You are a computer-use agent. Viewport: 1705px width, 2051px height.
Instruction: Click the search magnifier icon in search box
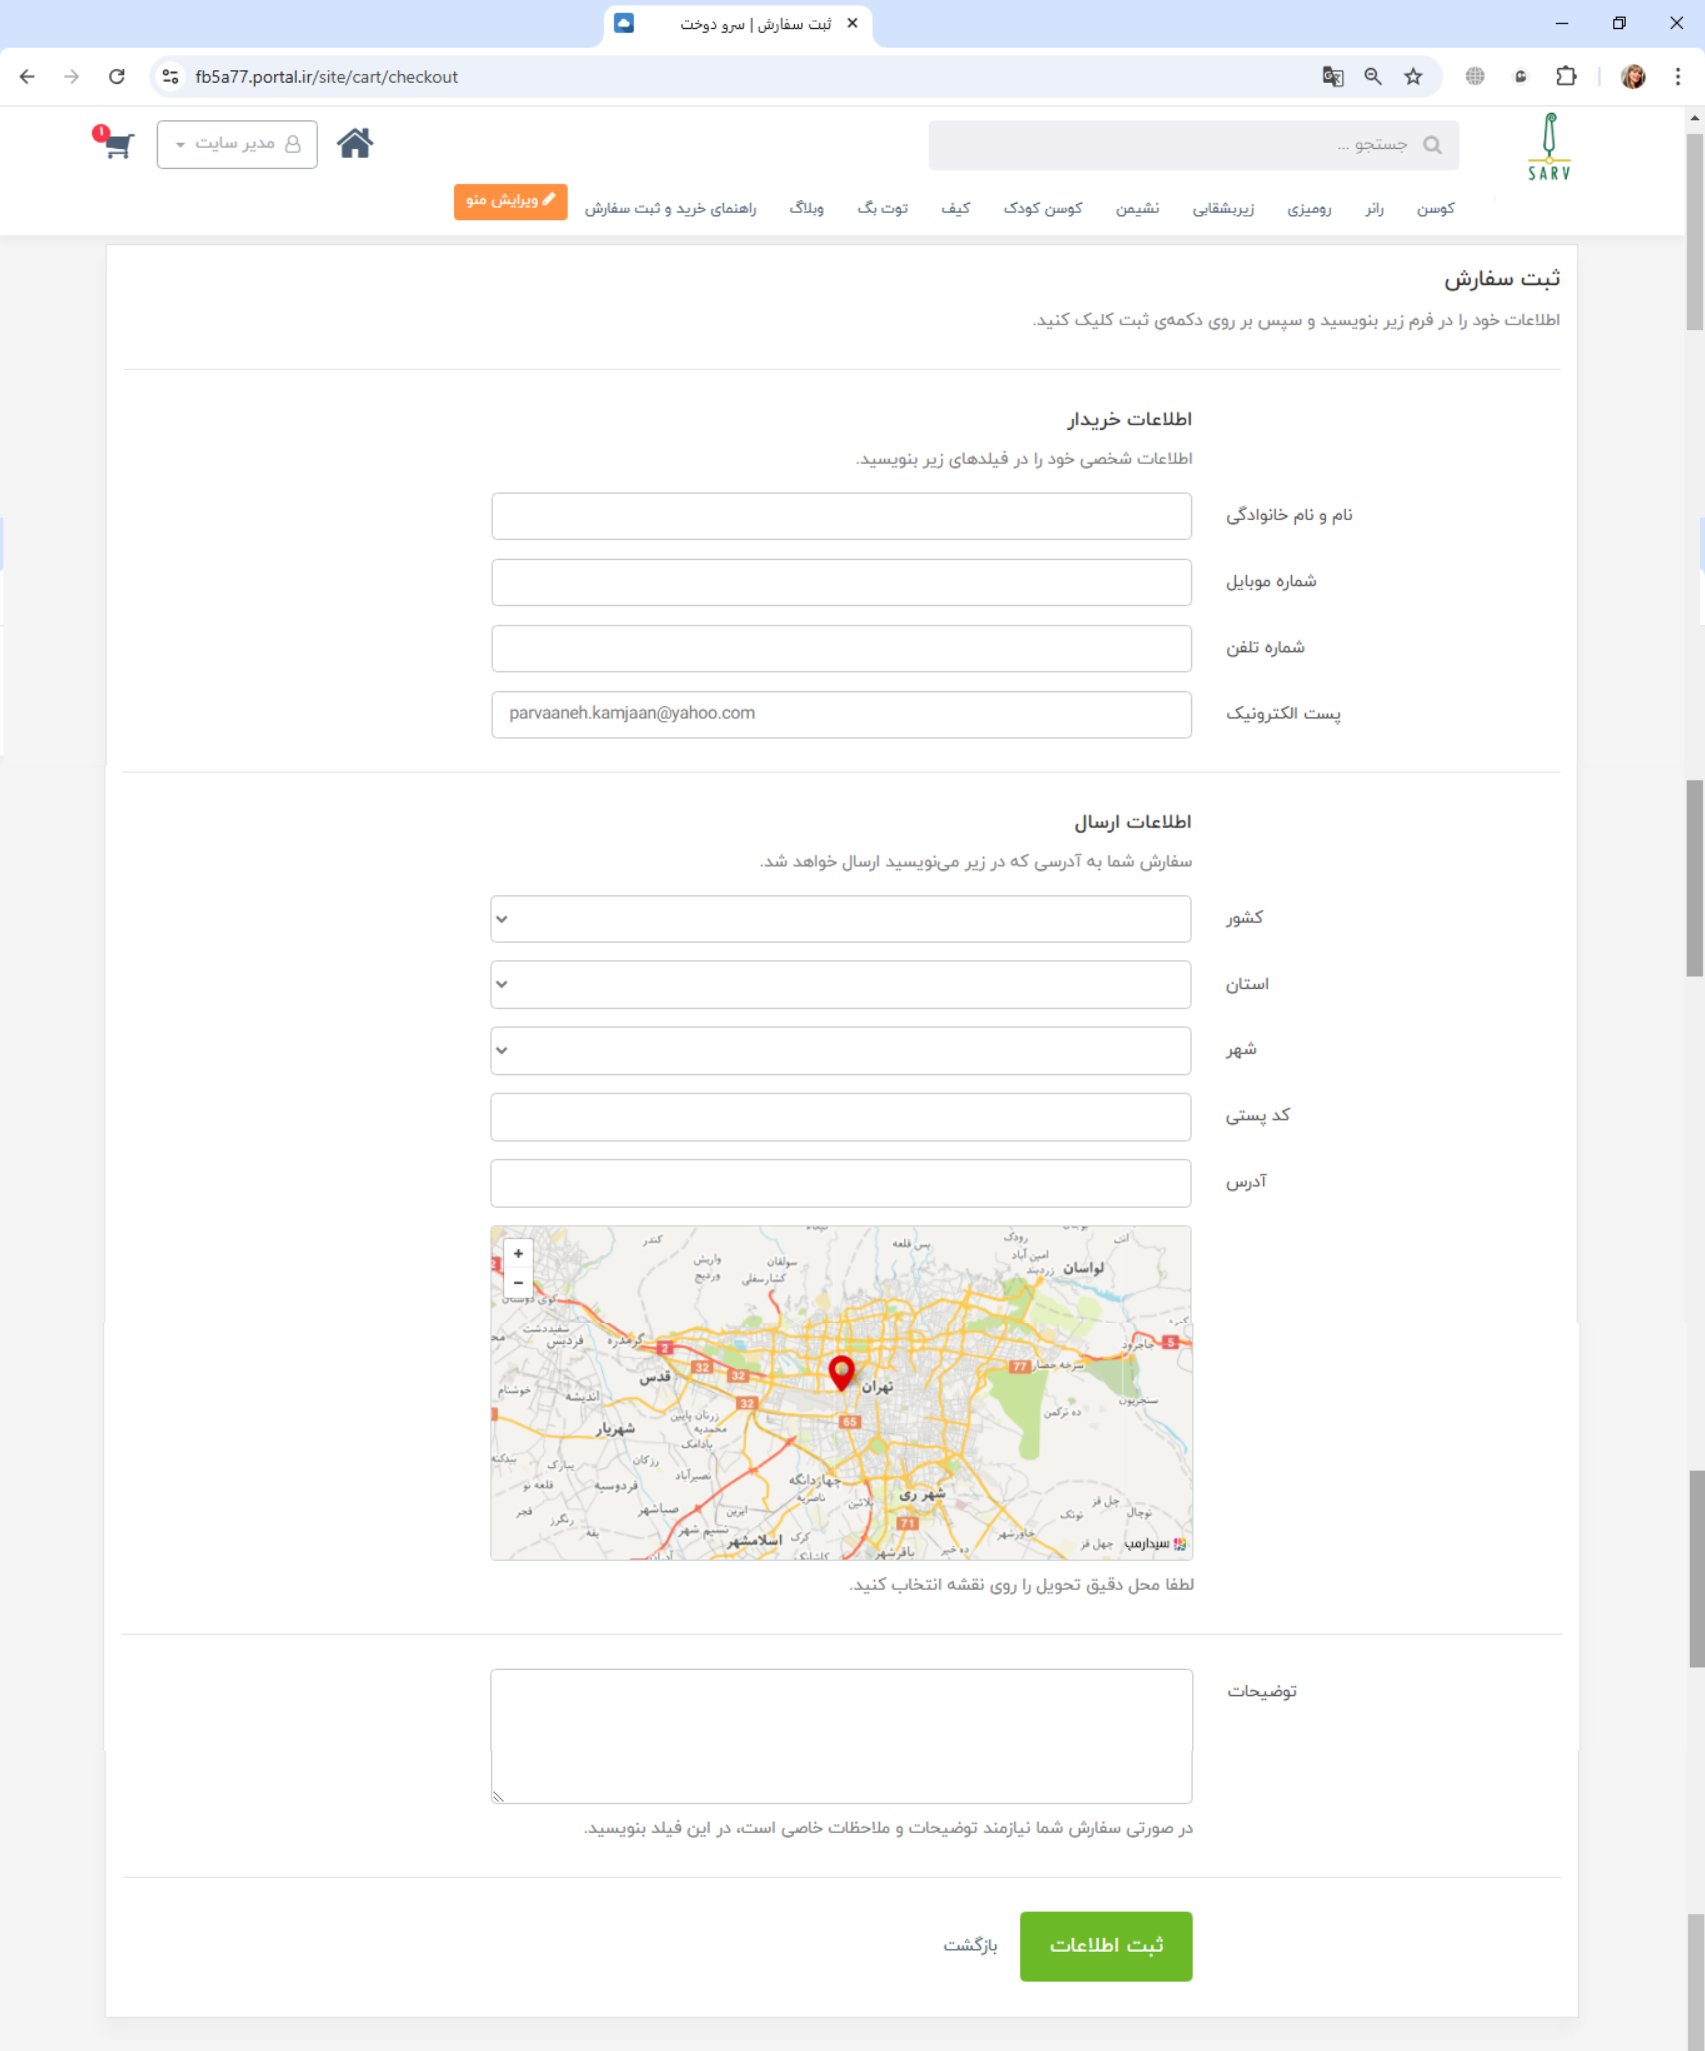coord(1432,144)
